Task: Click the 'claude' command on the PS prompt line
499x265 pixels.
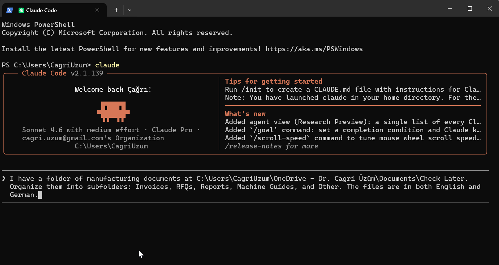Action: tap(107, 65)
